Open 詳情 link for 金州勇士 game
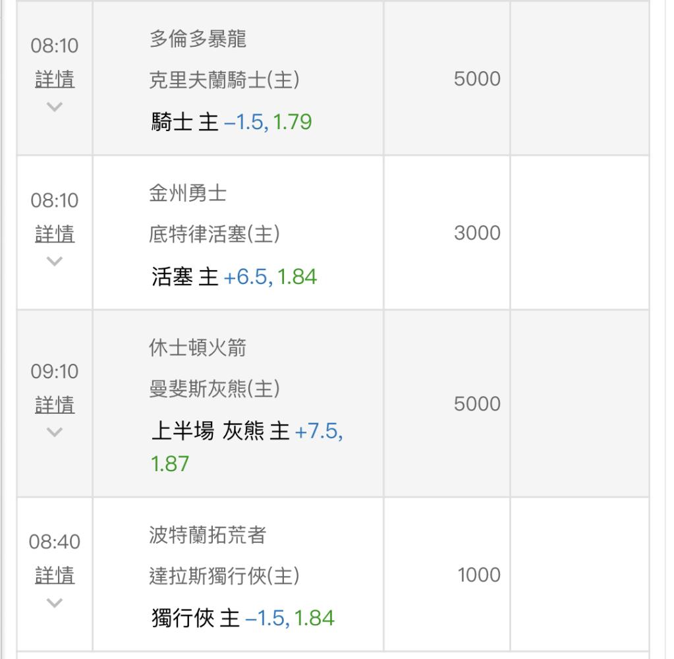The width and height of the screenshot is (674, 659). [x=55, y=234]
